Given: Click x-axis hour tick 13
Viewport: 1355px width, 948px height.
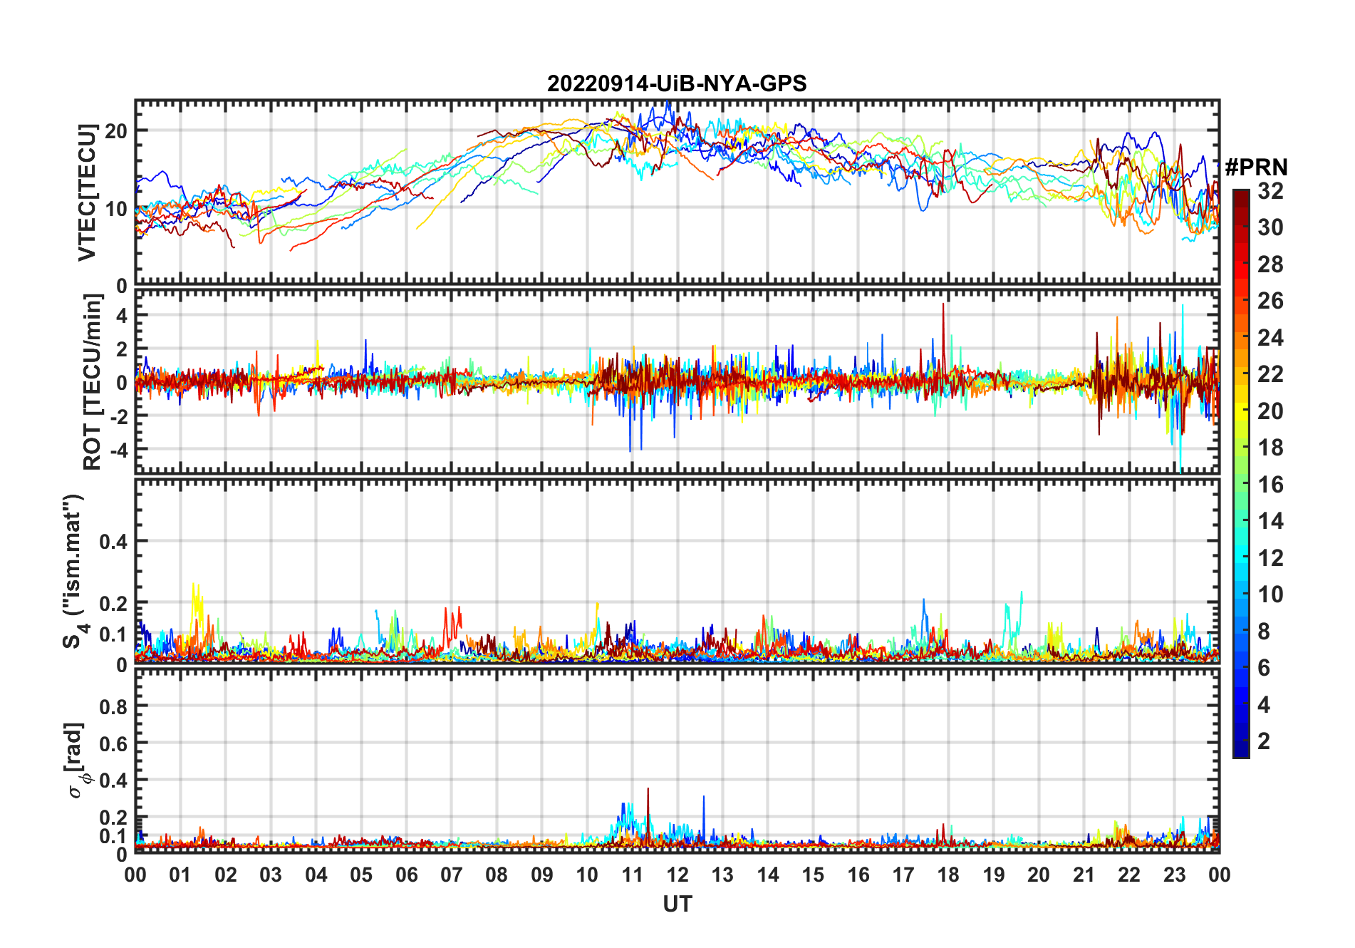Looking at the screenshot, I should (x=722, y=875).
